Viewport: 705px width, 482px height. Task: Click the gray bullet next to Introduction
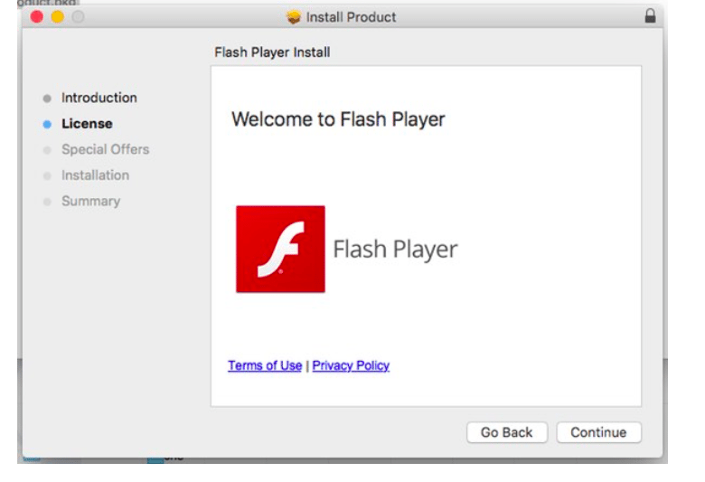[x=47, y=99]
